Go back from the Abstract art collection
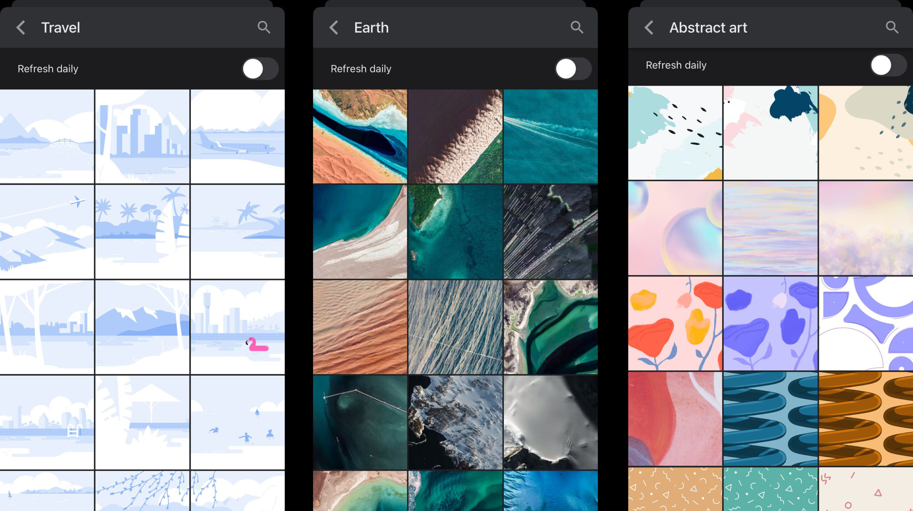Viewport: 913px width, 511px height. [649, 27]
